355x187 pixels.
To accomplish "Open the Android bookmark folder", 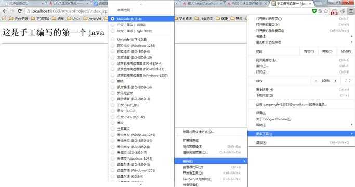I will click(x=92, y=18).
